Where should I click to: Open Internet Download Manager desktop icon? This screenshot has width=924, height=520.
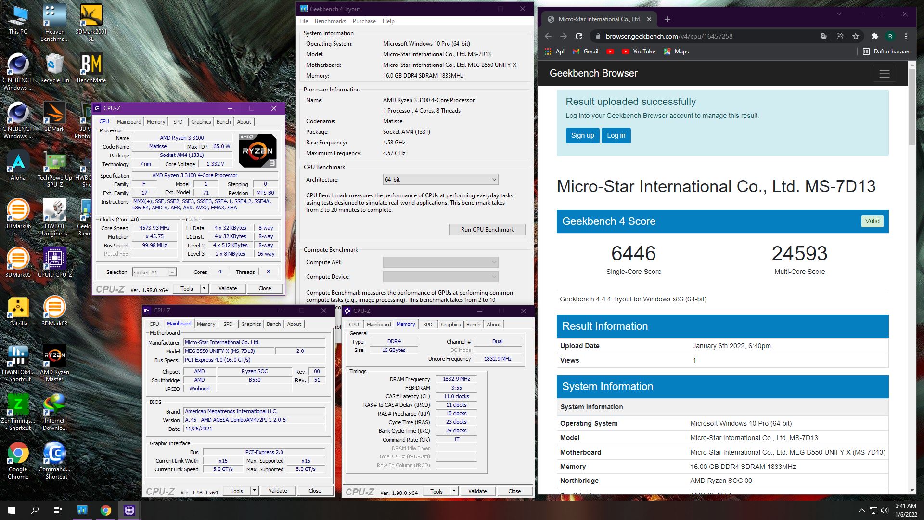click(x=54, y=412)
